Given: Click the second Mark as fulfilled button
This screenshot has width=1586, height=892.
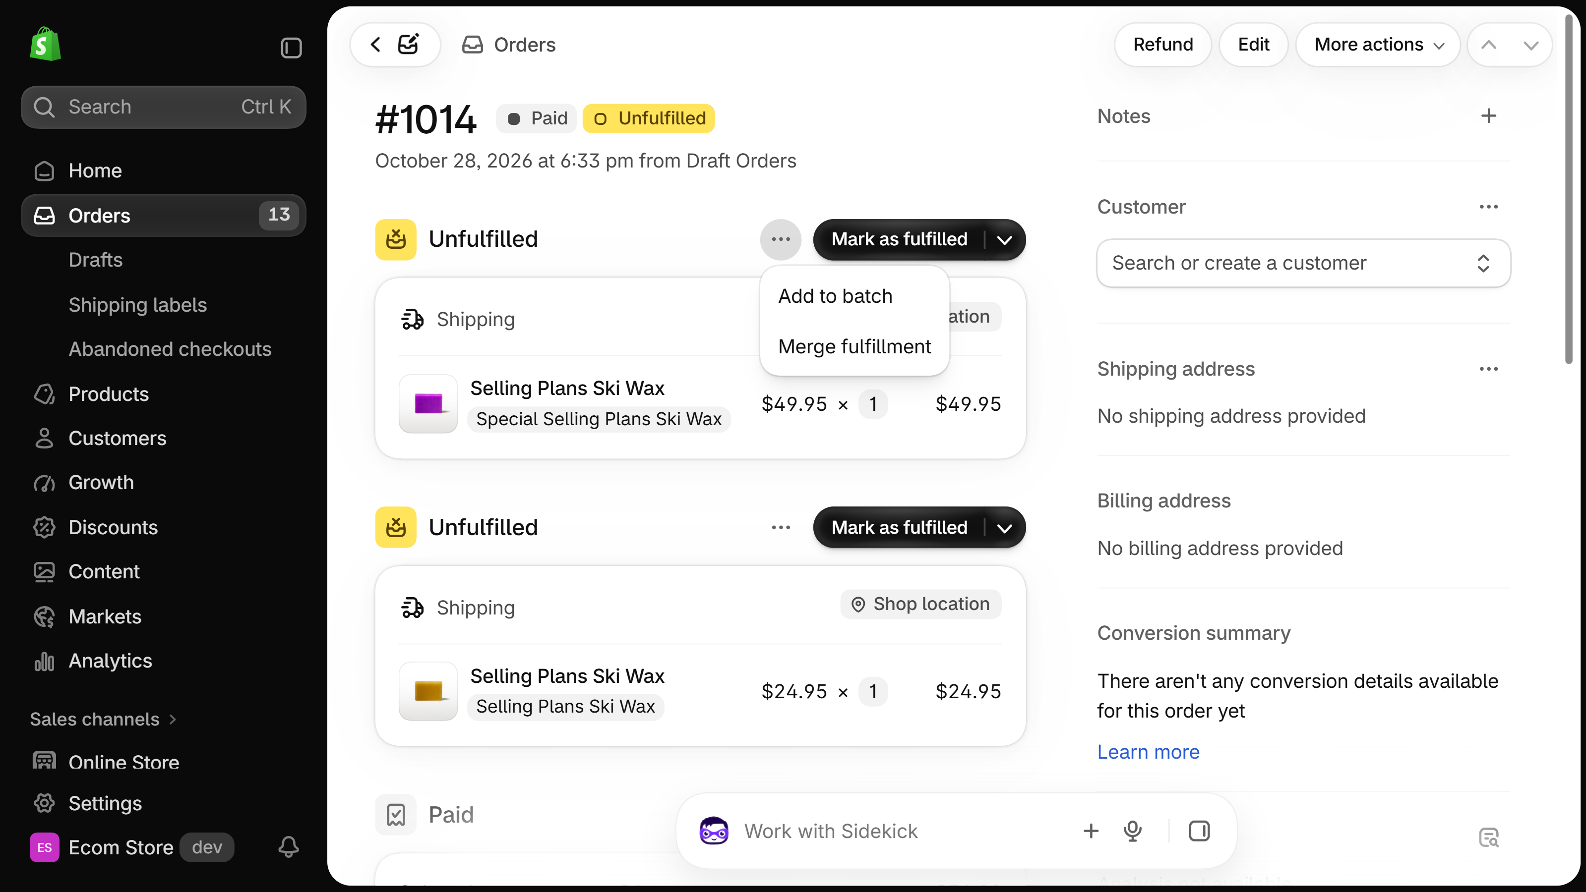Looking at the screenshot, I should (899, 527).
